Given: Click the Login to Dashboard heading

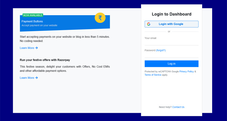Looking at the screenshot, I should pyautogui.click(x=171, y=14).
